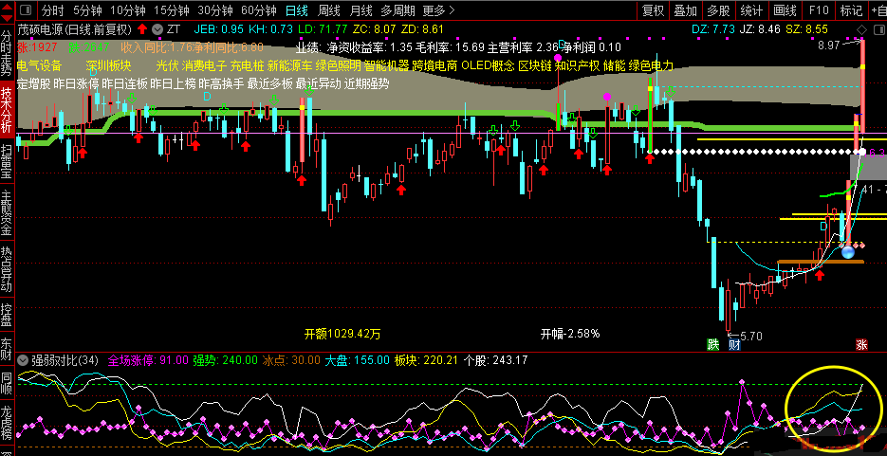Click the OLED概念 concept tag
The height and width of the screenshot is (456, 887).
489,65
